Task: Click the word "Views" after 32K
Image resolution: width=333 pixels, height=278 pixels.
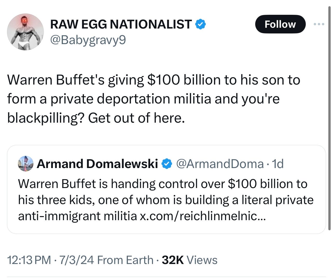Action: (202, 260)
